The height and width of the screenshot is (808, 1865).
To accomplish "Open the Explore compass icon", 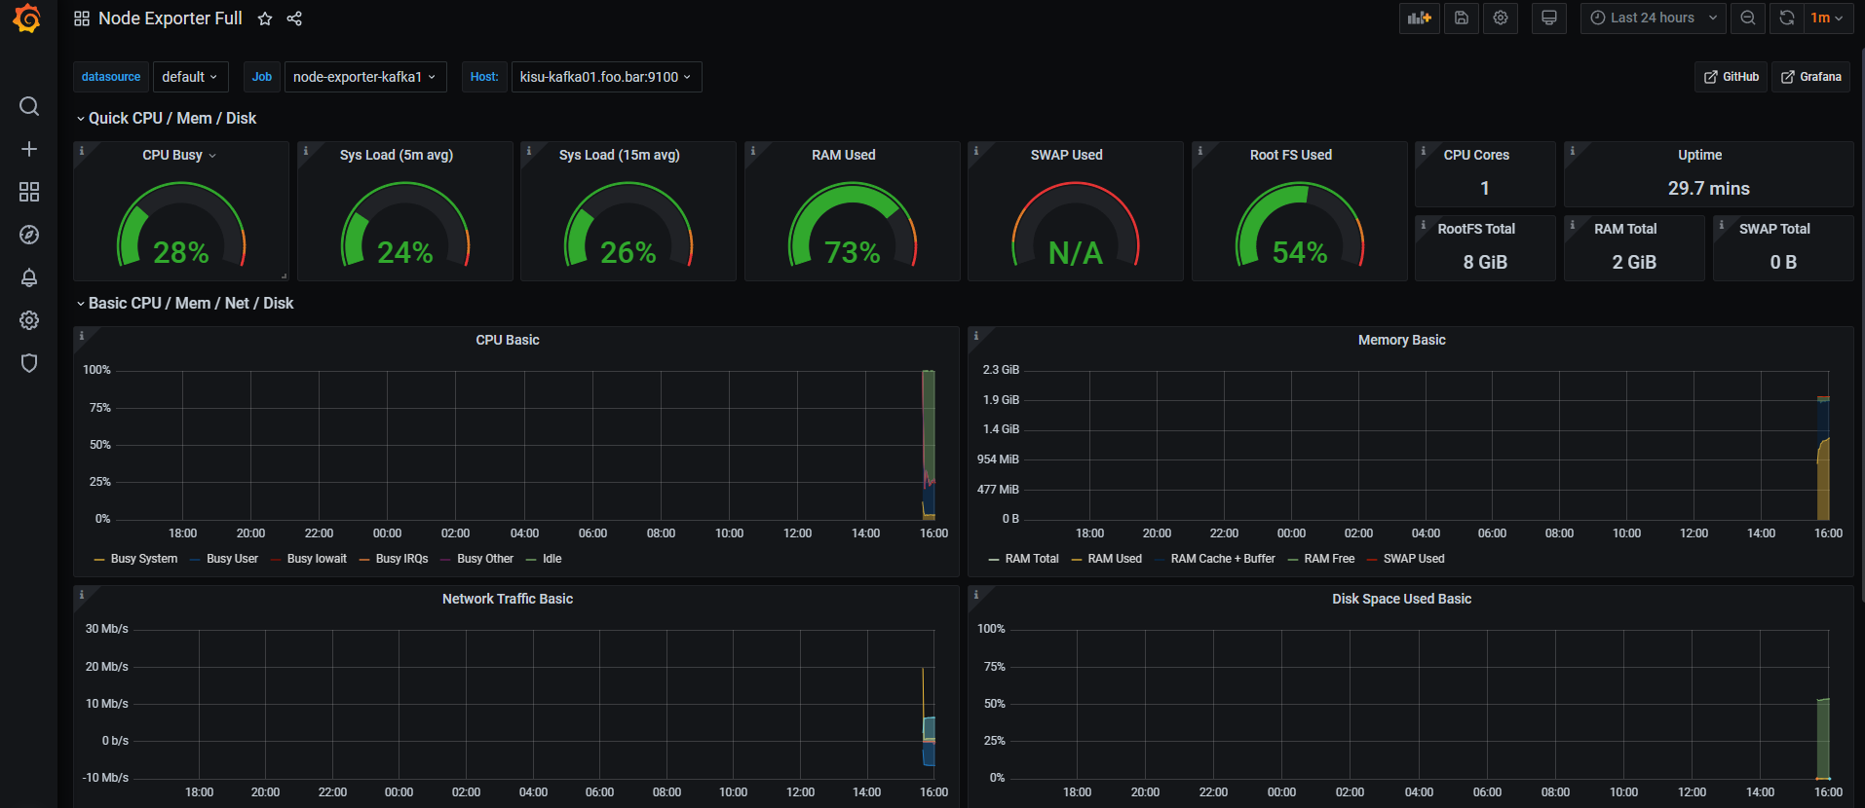I will point(29,235).
